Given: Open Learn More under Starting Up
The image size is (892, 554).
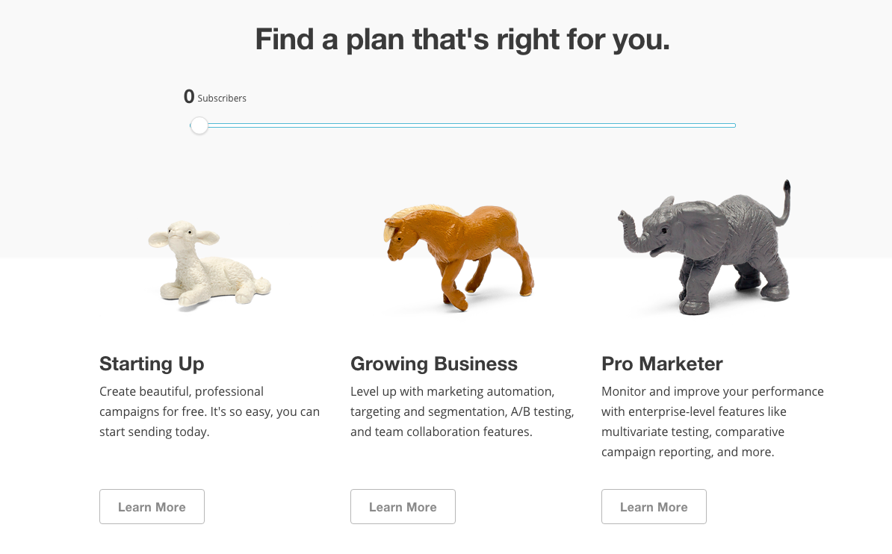Looking at the screenshot, I should point(152,507).
